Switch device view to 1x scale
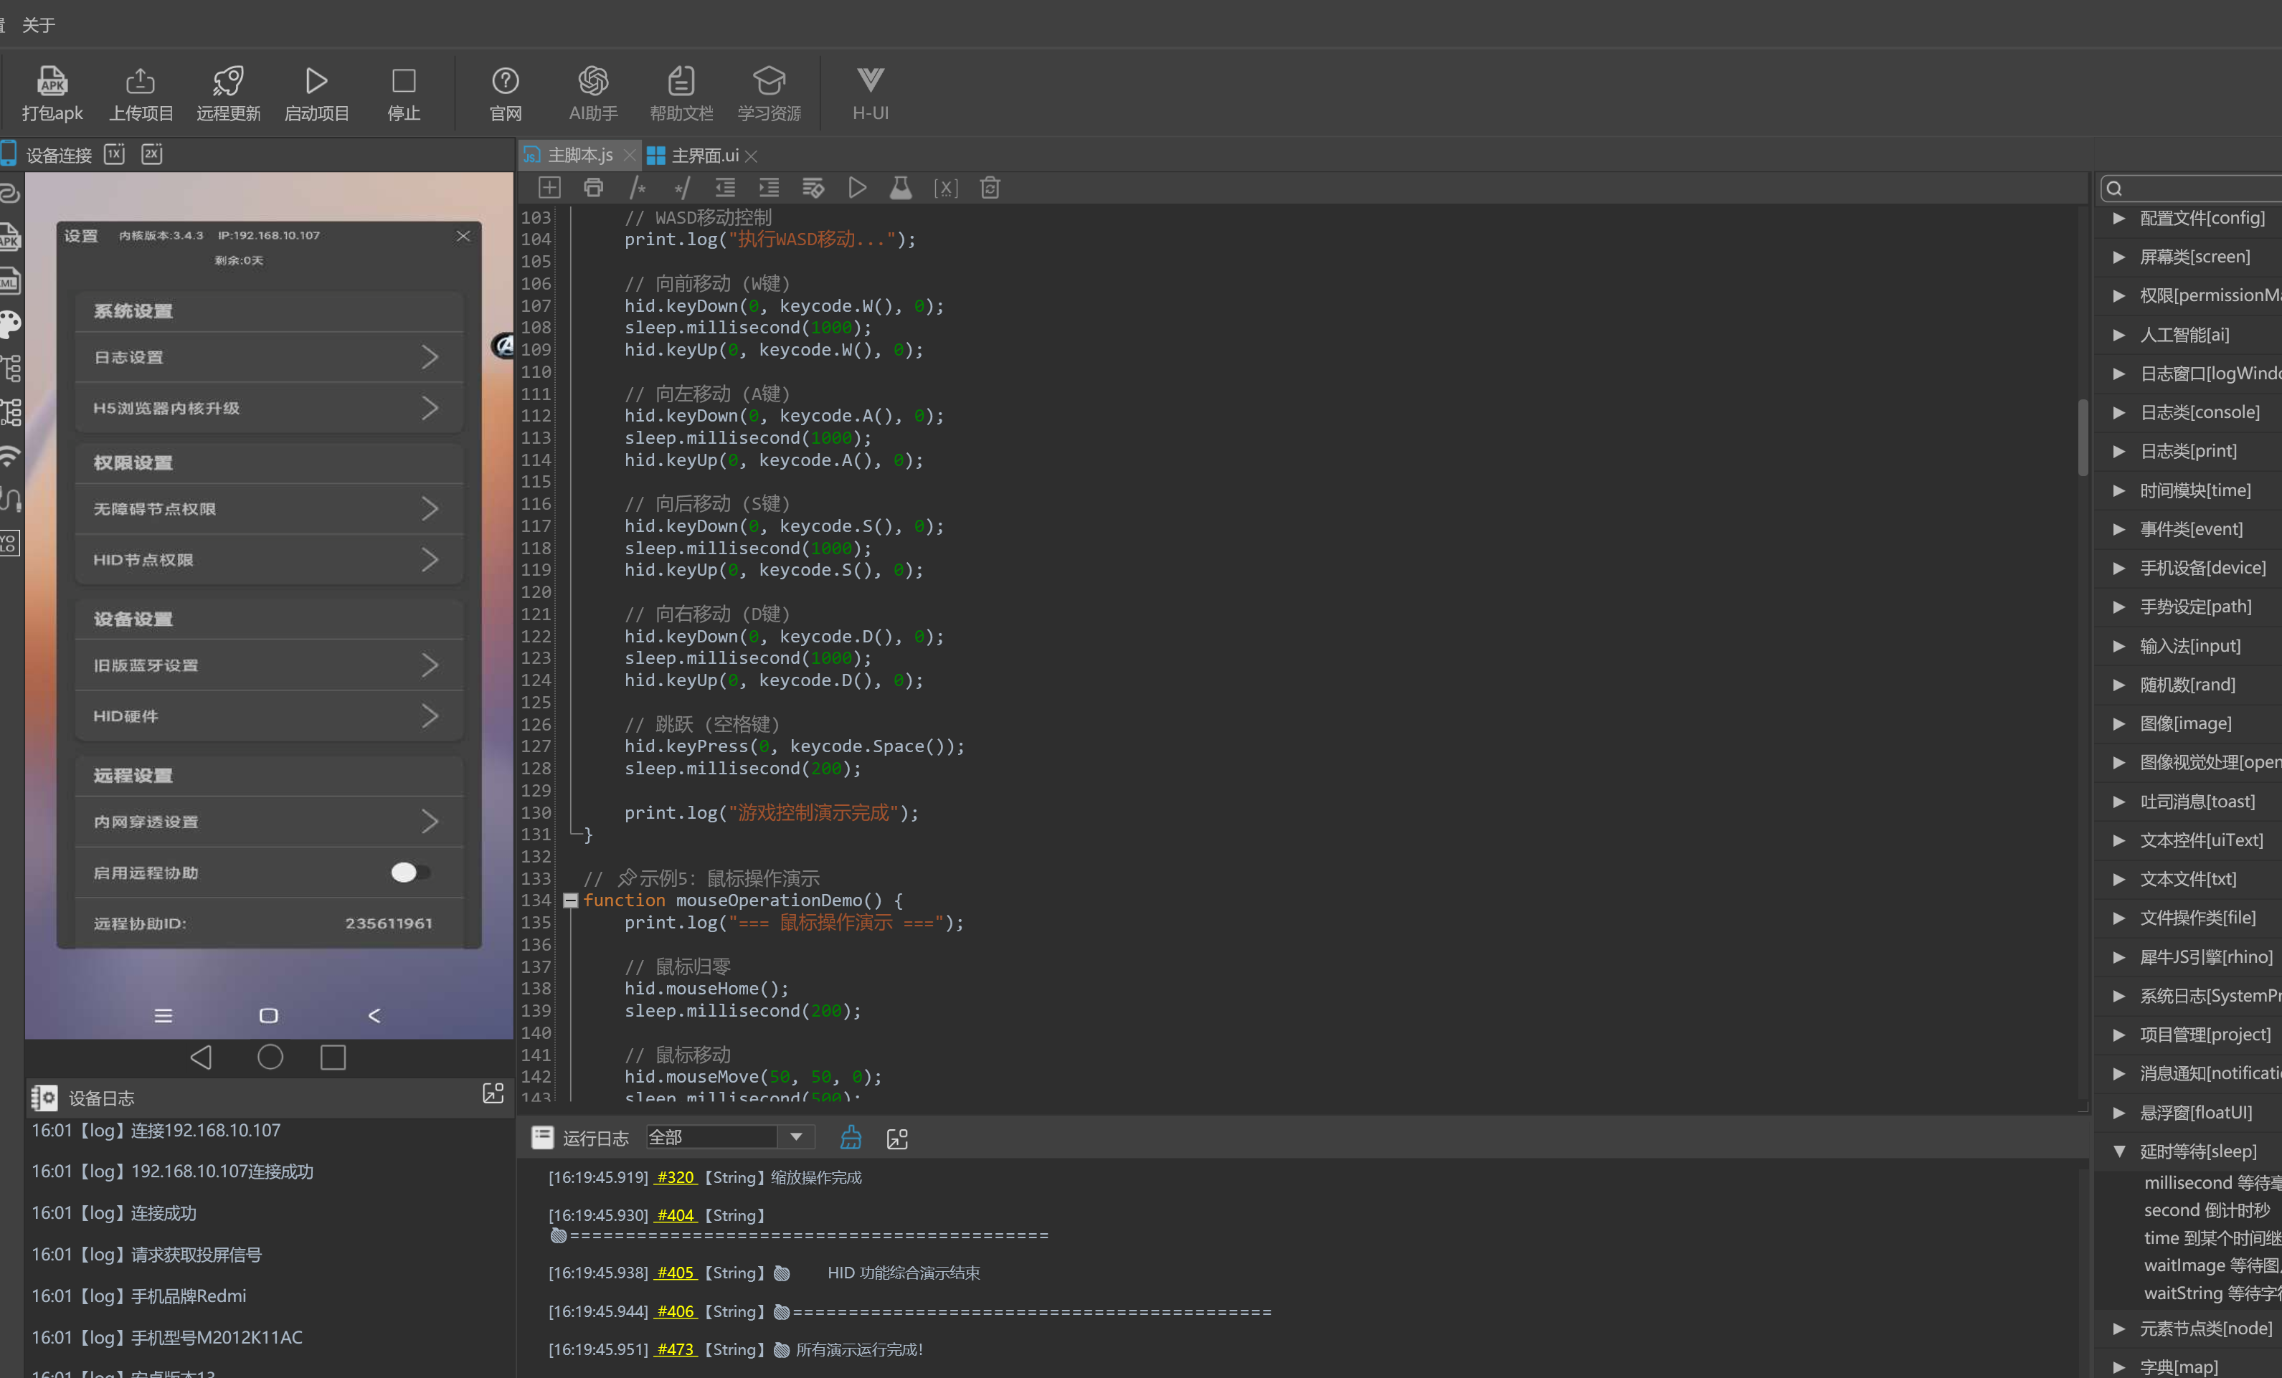The image size is (2282, 1378). coord(114,153)
